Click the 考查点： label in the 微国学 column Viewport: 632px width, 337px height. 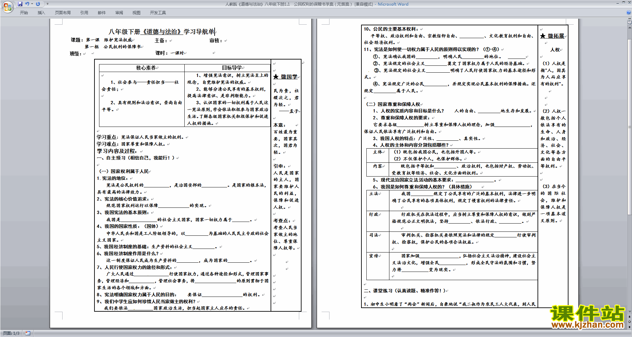(x=282, y=221)
